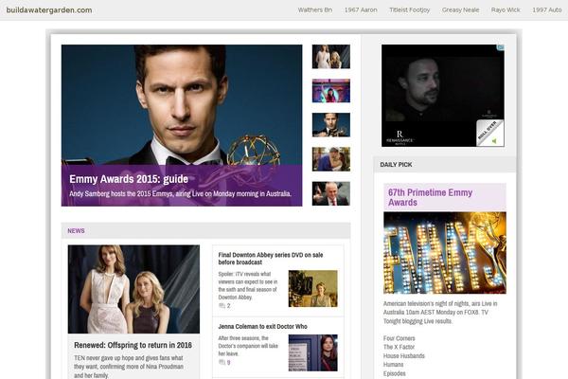Select the two women slider thumbnail
The height and width of the screenshot is (379, 568).
(331, 57)
